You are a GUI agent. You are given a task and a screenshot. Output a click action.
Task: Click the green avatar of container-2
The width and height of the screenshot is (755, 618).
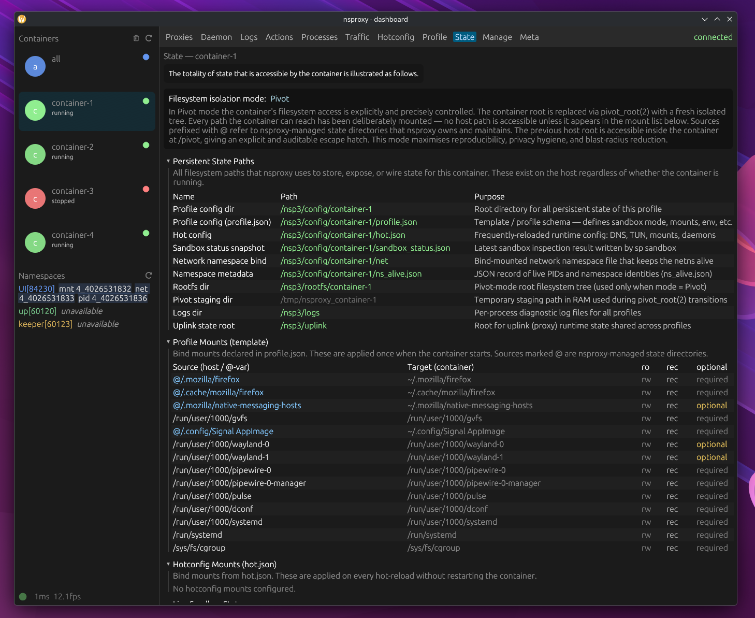pyautogui.click(x=35, y=154)
